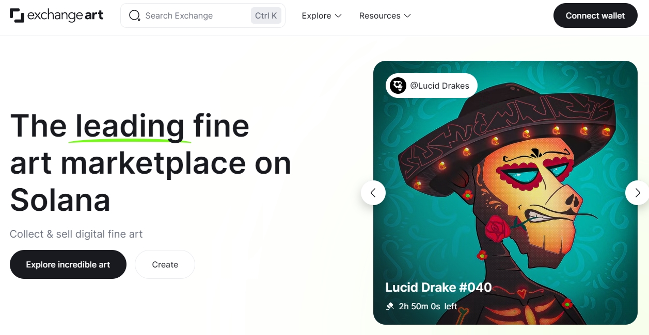Click the Ctrl K shortcut badge

[x=265, y=15]
